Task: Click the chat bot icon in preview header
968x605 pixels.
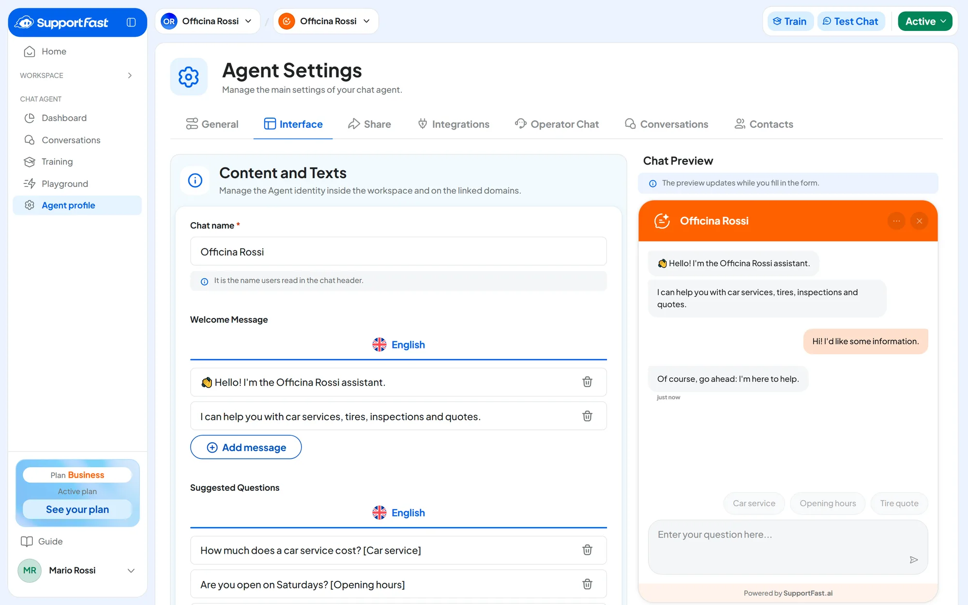Action: (x=662, y=221)
